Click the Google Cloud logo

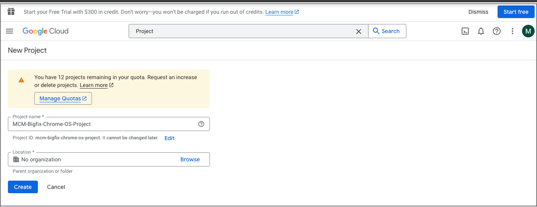tap(45, 31)
